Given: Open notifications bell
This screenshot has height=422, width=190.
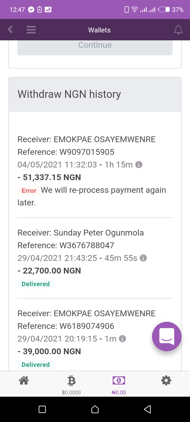Looking at the screenshot, I should tap(178, 30).
